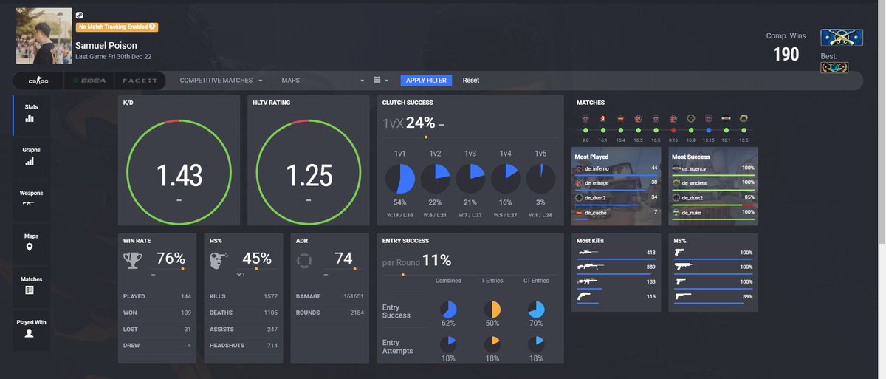Click the weapon icon with 115 kills

click(585, 296)
